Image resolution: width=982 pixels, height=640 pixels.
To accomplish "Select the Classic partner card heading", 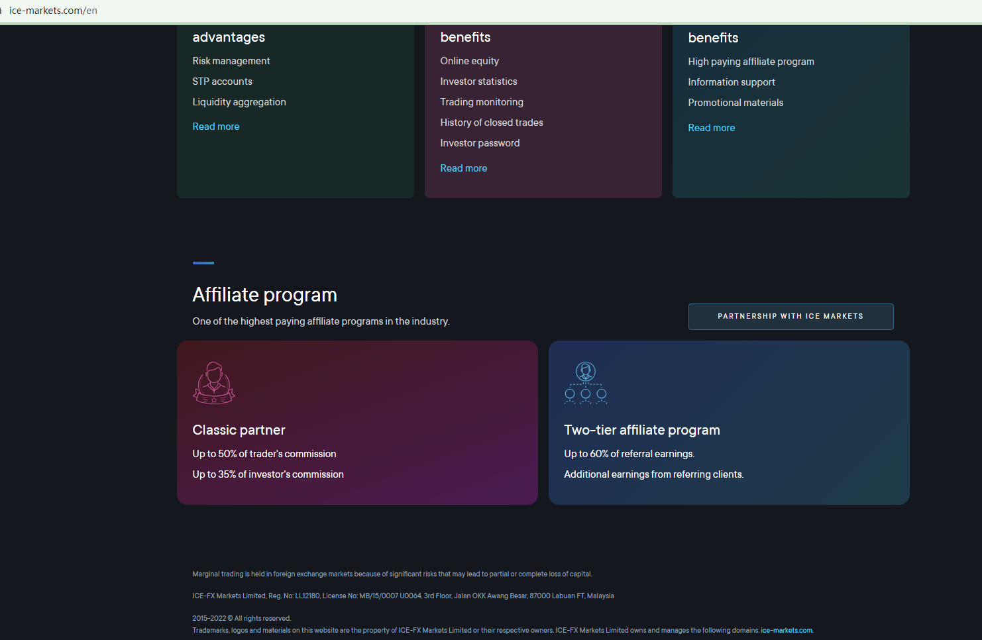I will tap(239, 430).
